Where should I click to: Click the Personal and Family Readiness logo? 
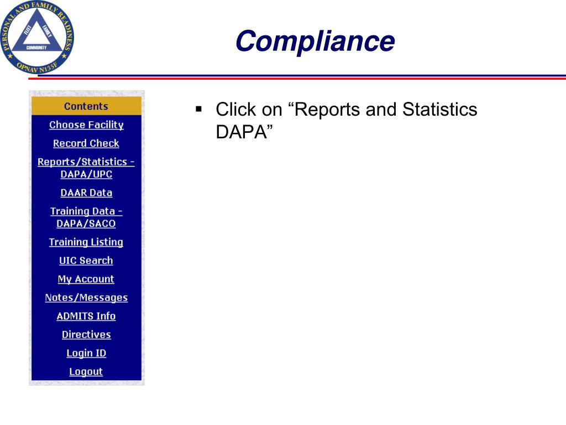tap(37, 37)
